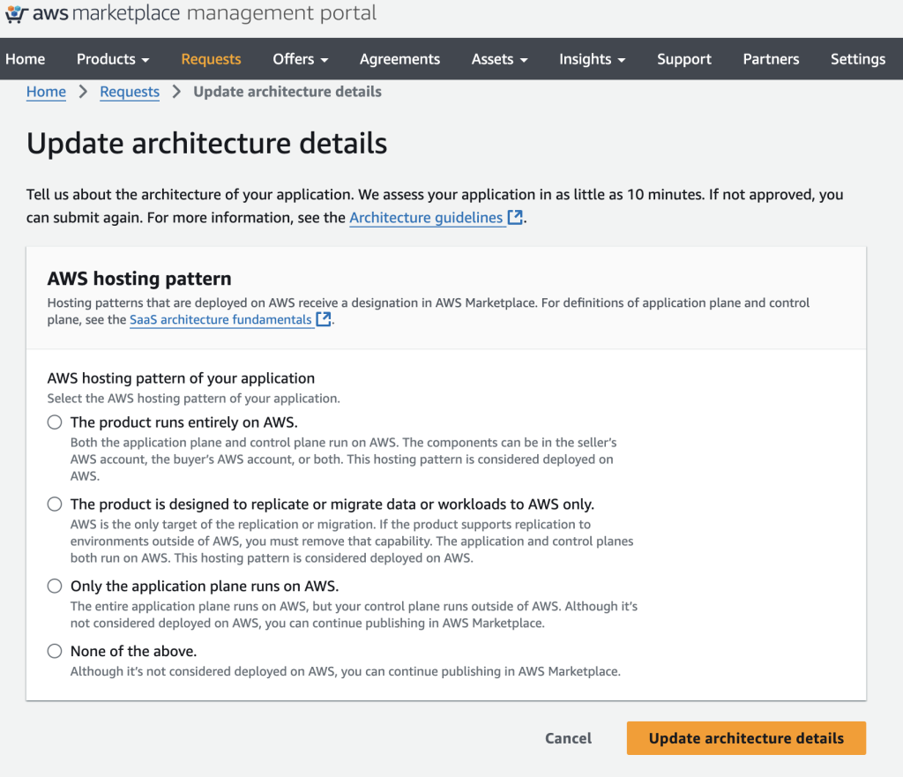Click the AWS Marketplace cart logo icon
The height and width of the screenshot is (777, 903).
point(16,13)
